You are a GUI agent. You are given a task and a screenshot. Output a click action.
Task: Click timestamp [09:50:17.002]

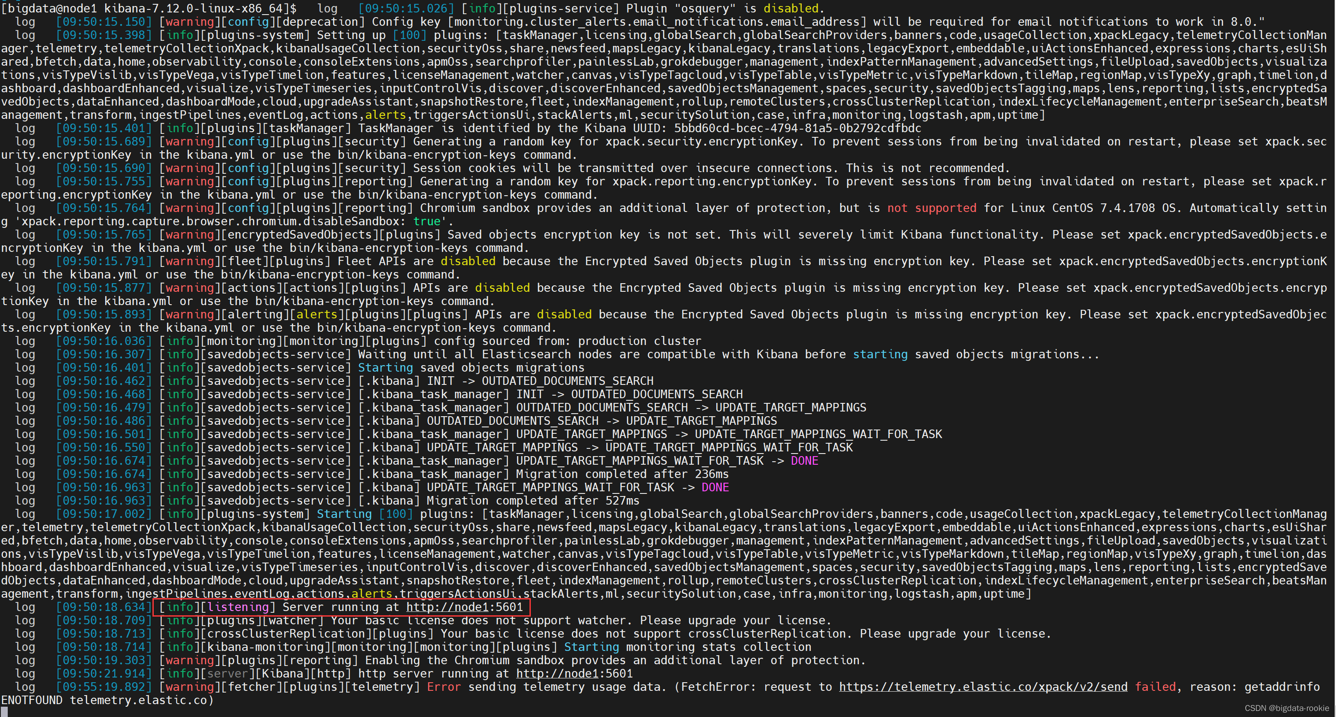point(104,514)
